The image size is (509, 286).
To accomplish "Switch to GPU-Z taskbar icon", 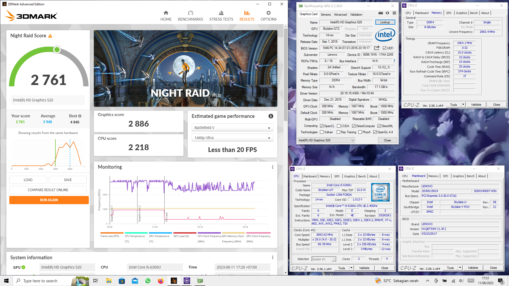I will tap(200, 281).
